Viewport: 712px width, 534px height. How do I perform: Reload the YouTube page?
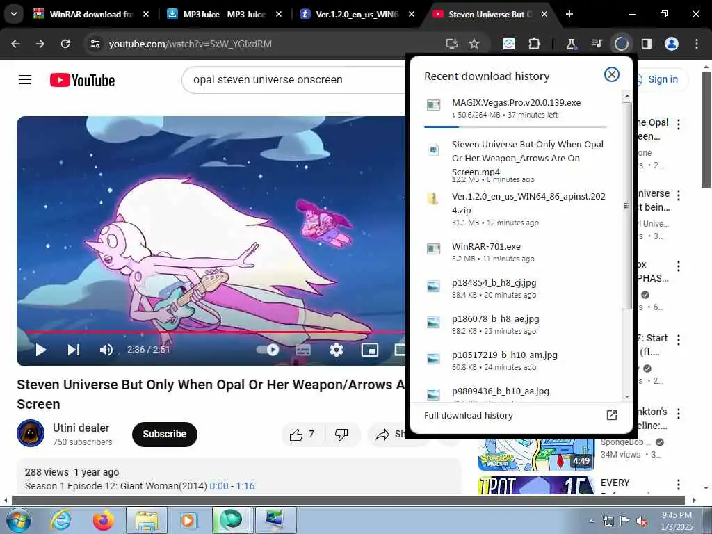point(65,44)
